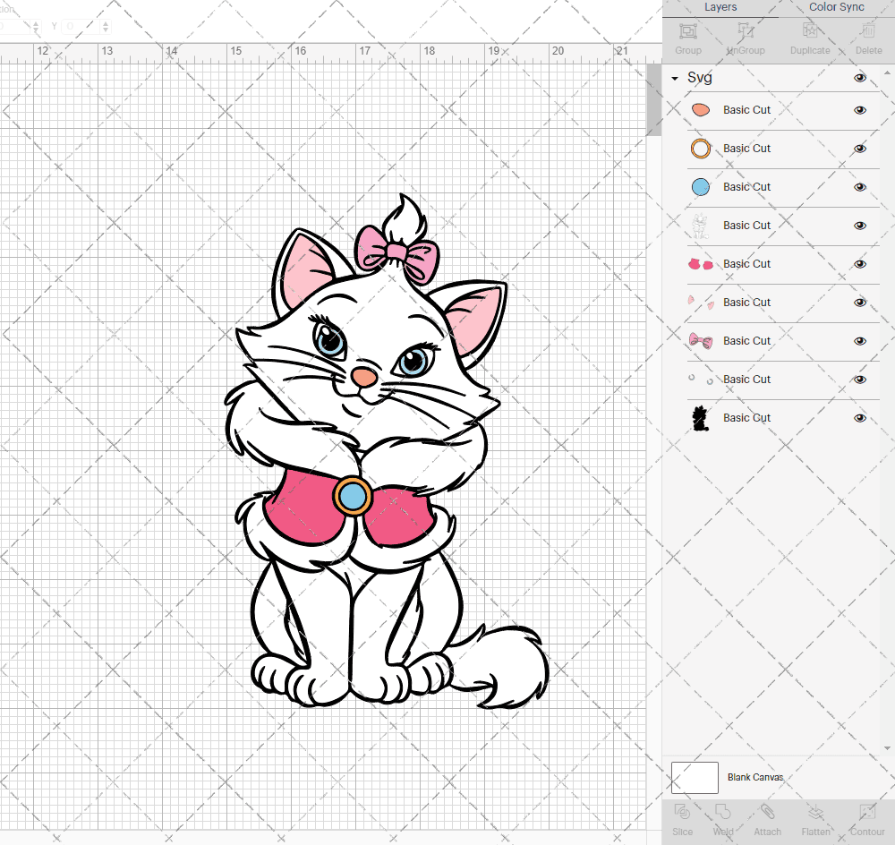Image resolution: width=895 pixels, height=845 pixels.
Task: Click the Flatten tool icon
Action: click(815, 812)
